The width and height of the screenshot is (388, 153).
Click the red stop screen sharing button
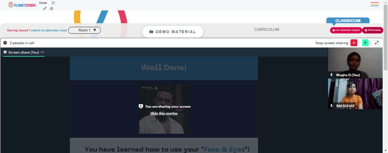pos(354,43)
